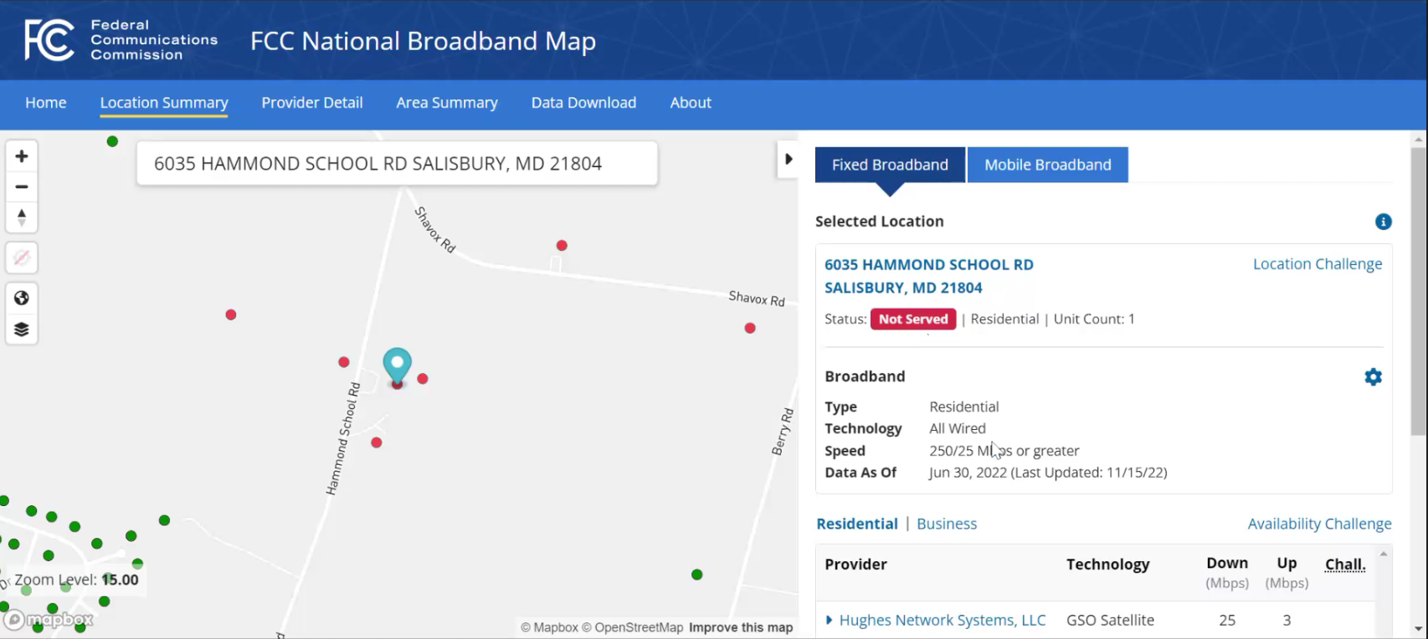Open Provider Detail menu item
Image resolution: width=1428 pixels, height=639 pixels.
[x=312, y=103]
